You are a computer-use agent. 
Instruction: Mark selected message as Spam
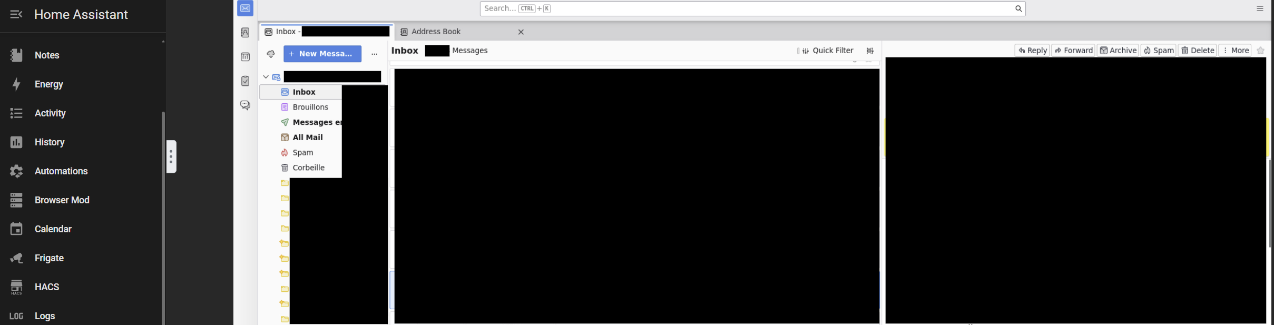[x=1159, y=51]
